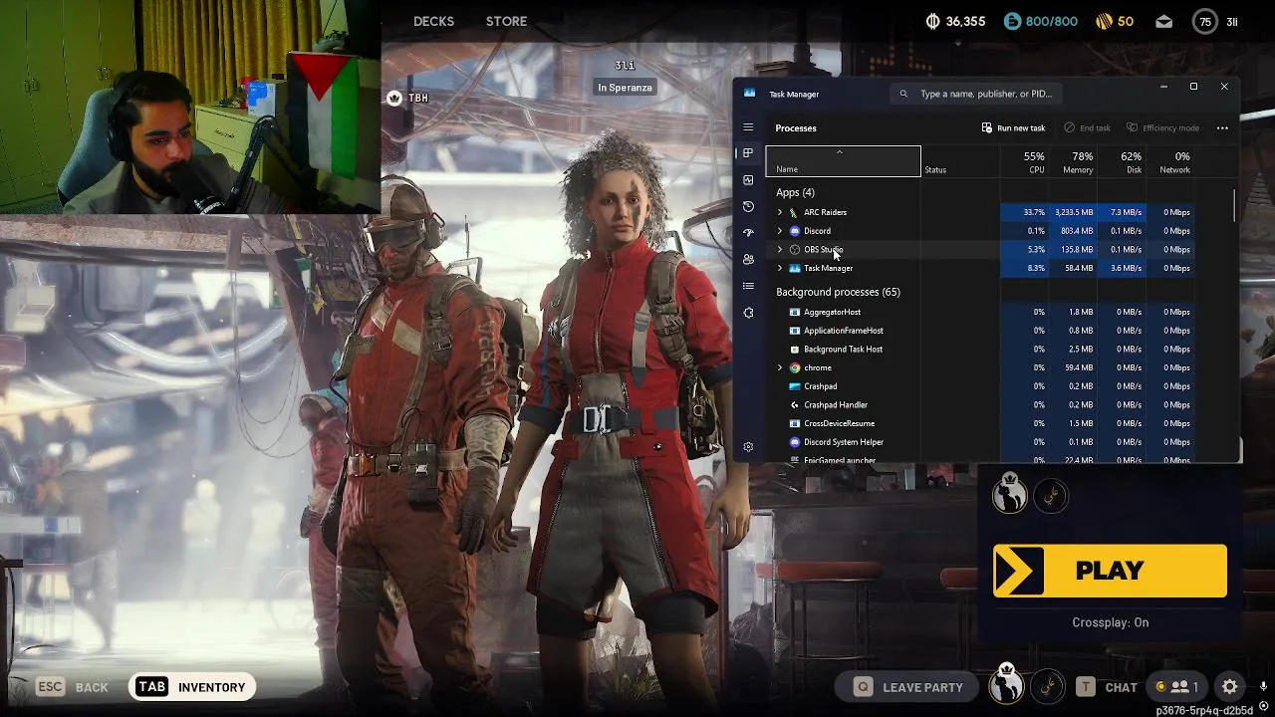The height and width of the screenshot is (717, 1275).
Task: Click the yellow PLAY button
Action: [x=1110, y=571]
